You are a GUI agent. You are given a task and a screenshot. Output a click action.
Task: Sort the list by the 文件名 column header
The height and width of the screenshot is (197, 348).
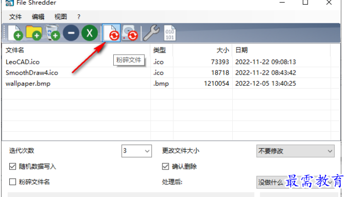76,50
